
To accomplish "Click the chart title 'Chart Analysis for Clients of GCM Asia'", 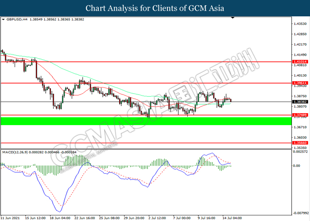I will [x=155, y=8].
